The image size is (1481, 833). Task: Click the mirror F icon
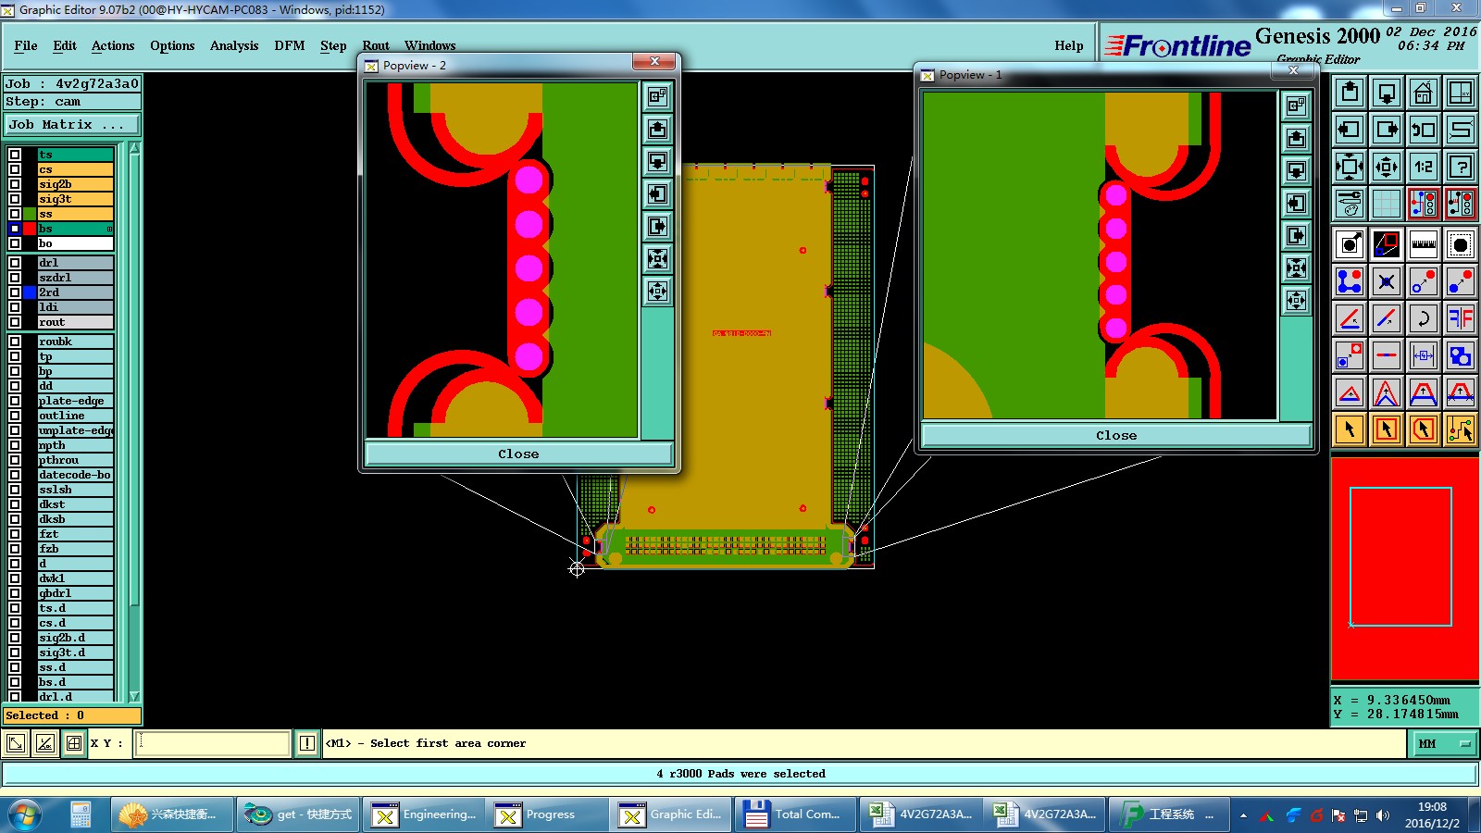[1461, 318]
